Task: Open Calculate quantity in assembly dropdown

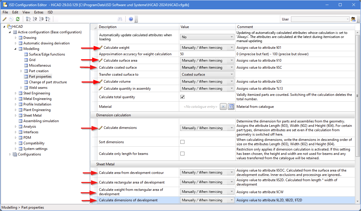Action: [207, 88]
